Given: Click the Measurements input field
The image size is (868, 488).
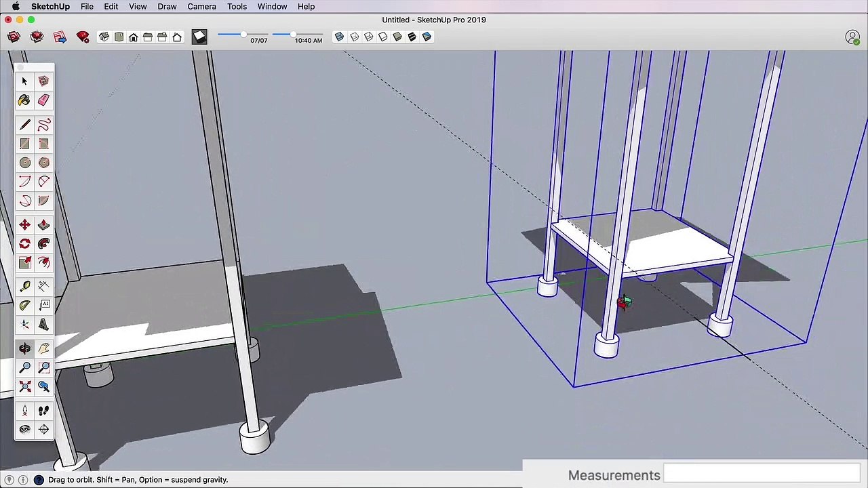Looking at the screenshot, I should tap(762, 472).
